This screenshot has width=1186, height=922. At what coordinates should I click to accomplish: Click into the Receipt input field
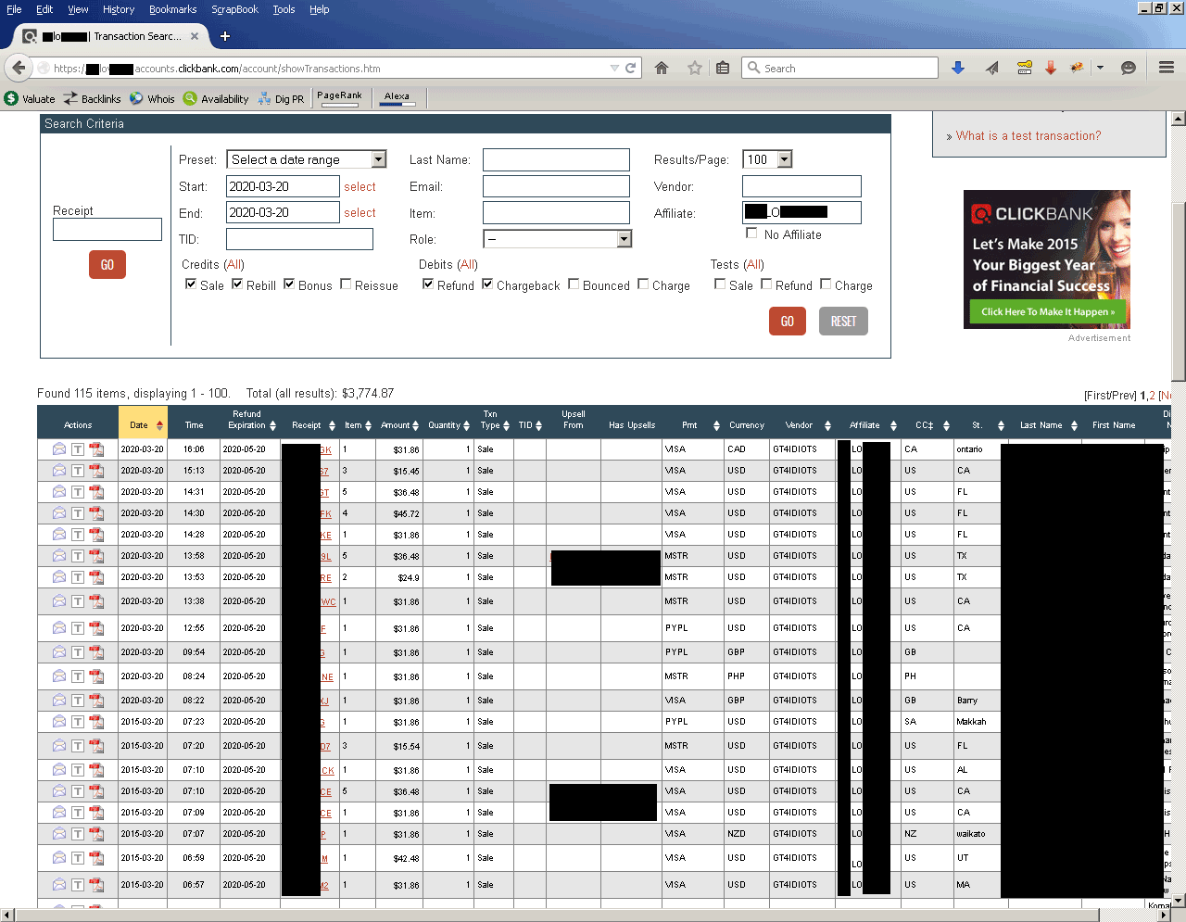(x=107, y=230)
